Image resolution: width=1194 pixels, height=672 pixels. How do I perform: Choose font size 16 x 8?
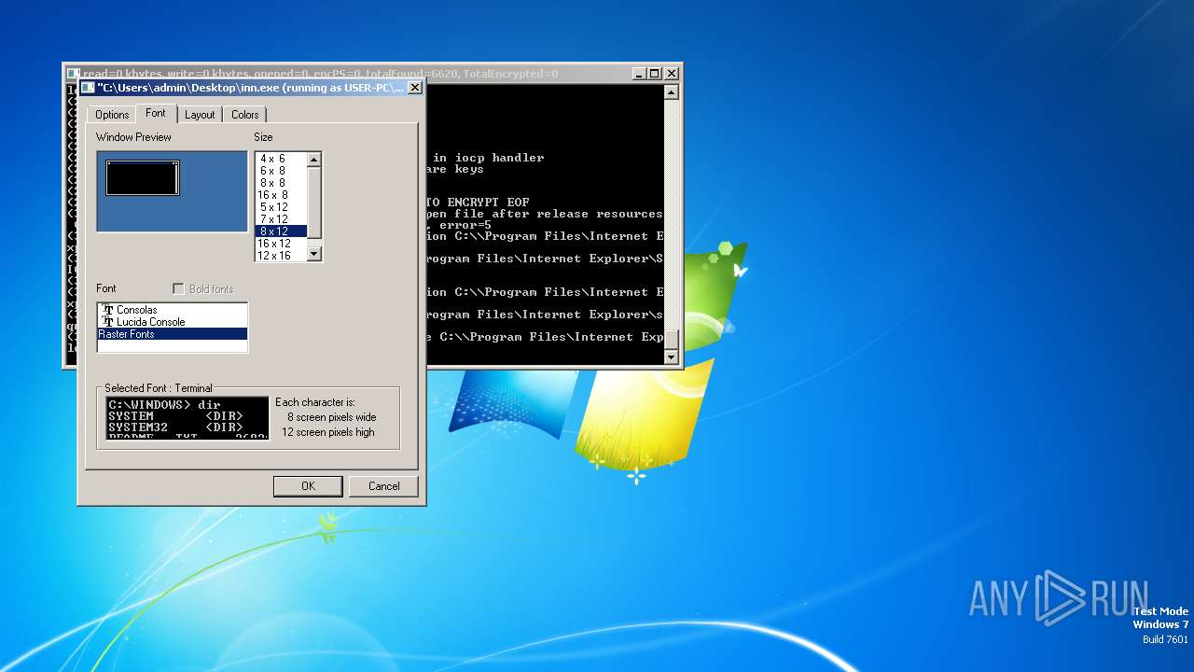(x=281, y=195)
